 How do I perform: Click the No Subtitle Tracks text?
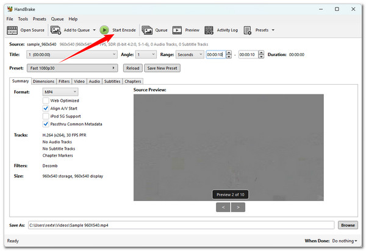[x=59, y=149]
